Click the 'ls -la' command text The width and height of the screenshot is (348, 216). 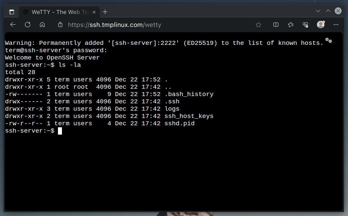70,65
